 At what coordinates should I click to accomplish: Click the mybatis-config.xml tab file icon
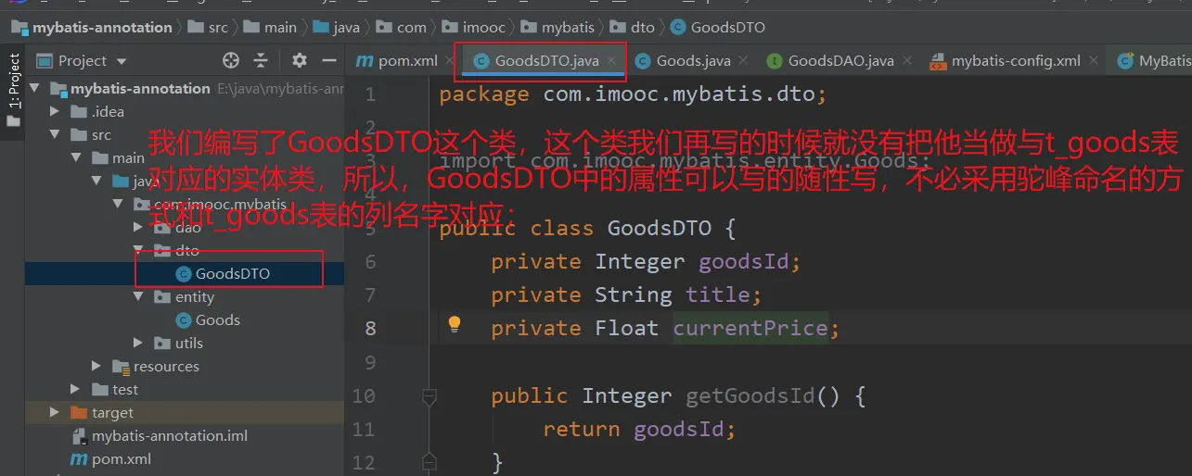pyautogui.click(x=937, y=61)
